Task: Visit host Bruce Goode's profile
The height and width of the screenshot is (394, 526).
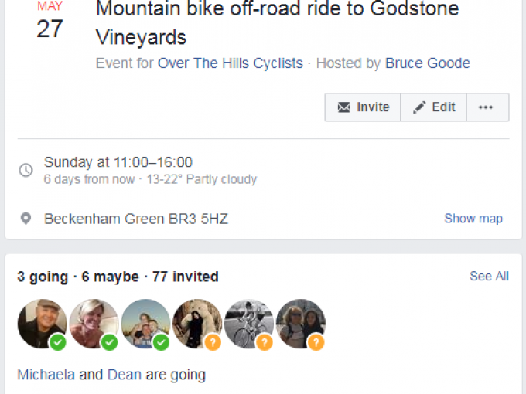Action: [427, 63]
